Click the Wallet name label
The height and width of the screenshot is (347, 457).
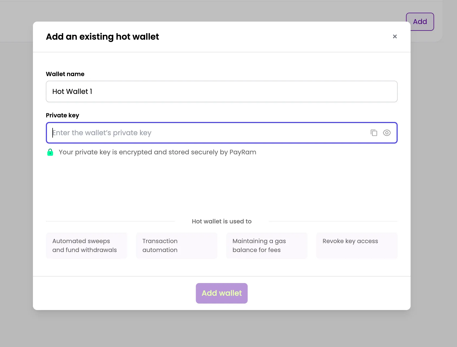coord(65,74)
